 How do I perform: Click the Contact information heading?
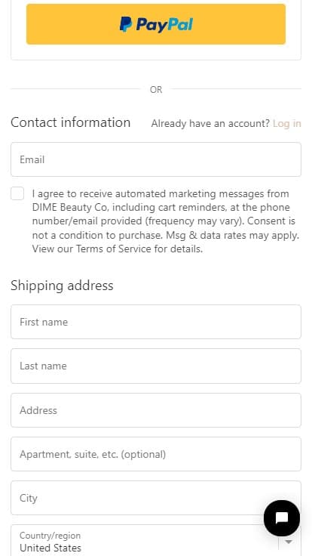click(x=70, y=122)
